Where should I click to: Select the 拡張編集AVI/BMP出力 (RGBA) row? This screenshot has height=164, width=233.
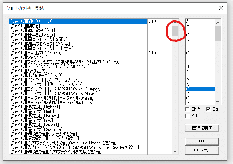(x=78, y=62)
